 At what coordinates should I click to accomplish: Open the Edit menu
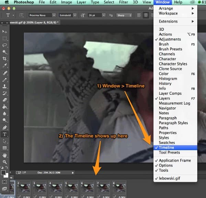click(x=53, y=2)
